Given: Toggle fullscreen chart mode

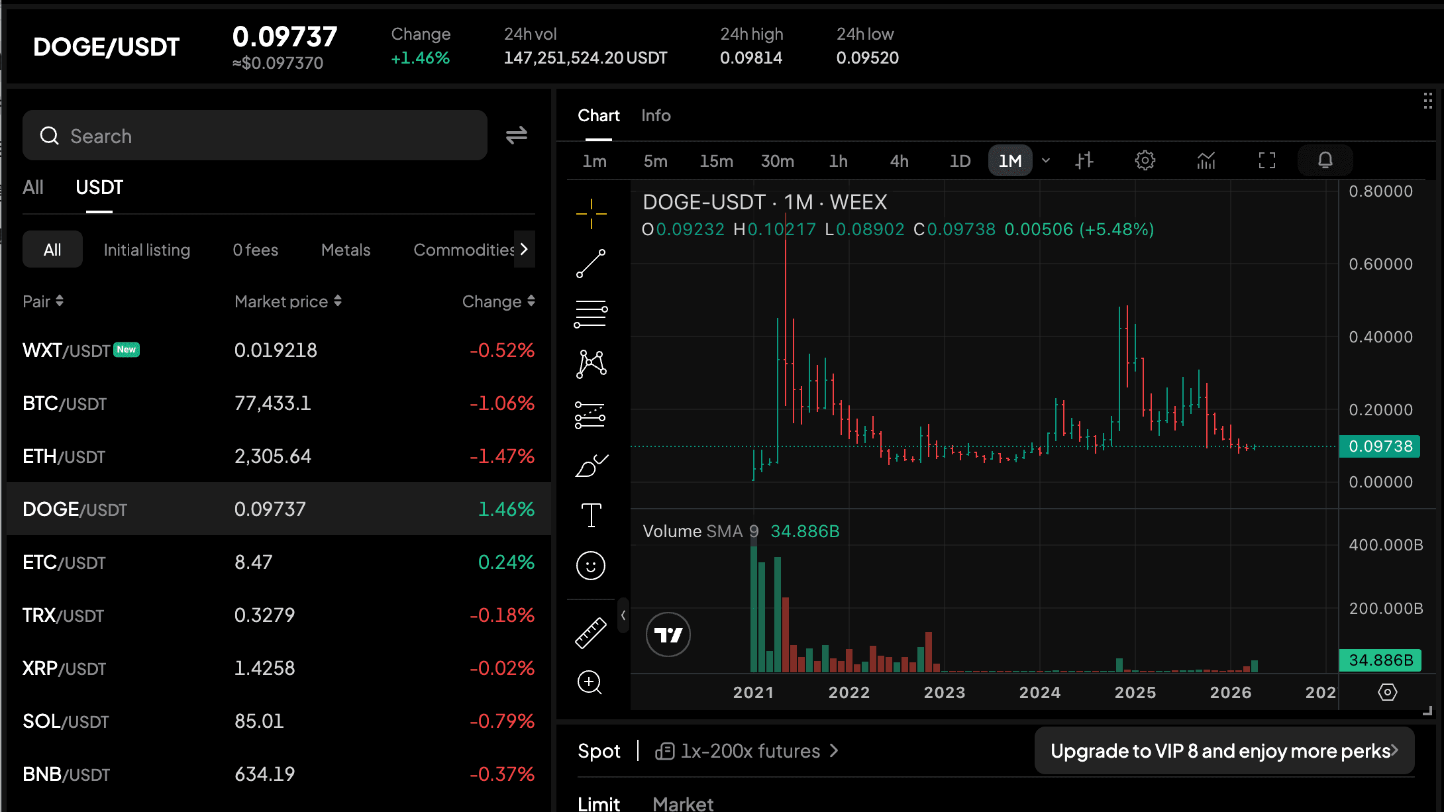Looking at the screenshot, I should tap(1267, 160).
